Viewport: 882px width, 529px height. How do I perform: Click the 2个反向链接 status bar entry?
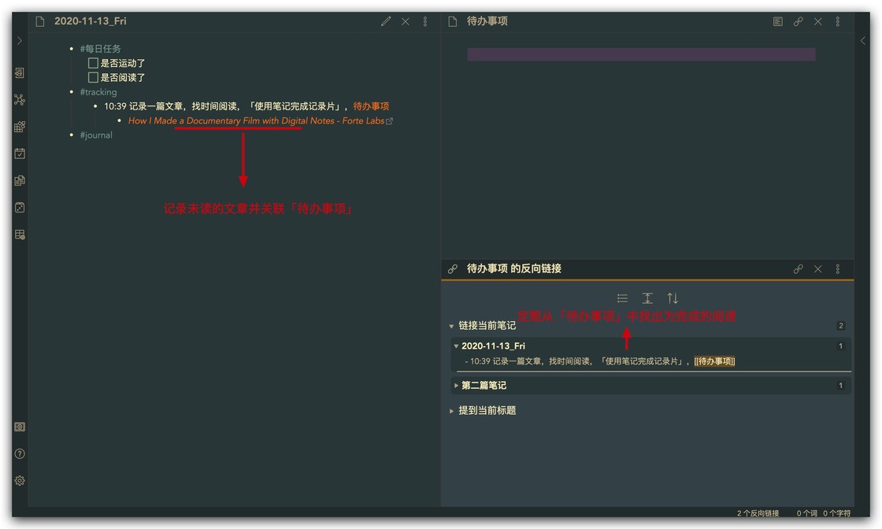tap(758, 513)
